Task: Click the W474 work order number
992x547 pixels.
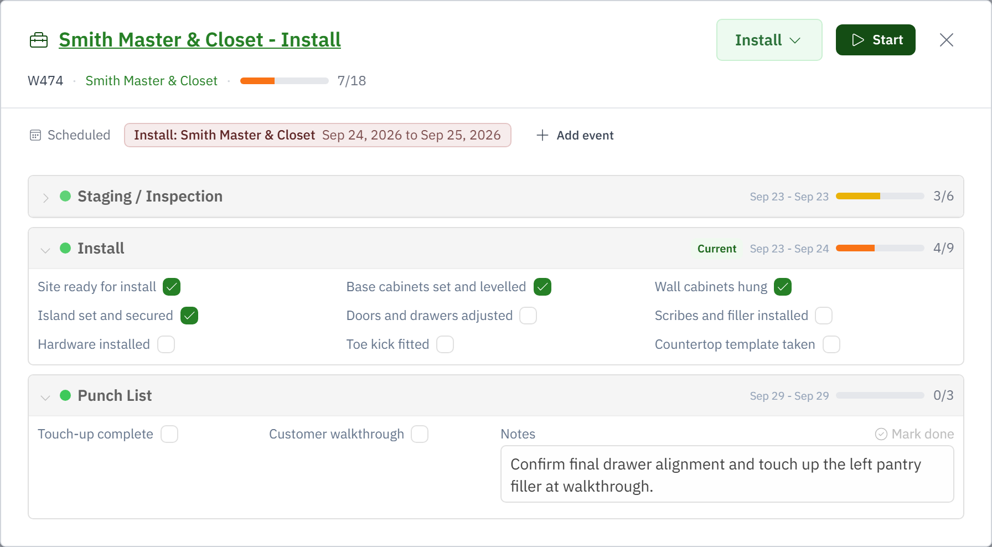Action: 45,81
